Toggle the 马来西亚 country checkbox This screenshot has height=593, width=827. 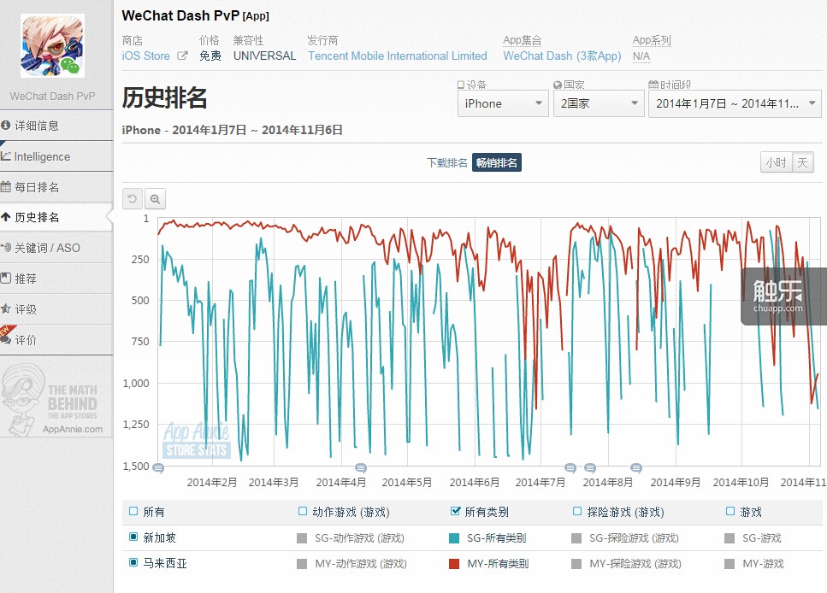click(133, 562)
